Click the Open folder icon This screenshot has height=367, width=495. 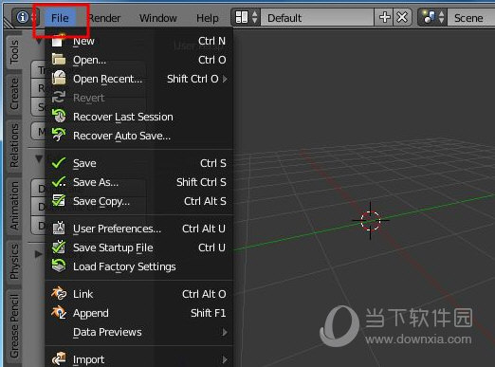(59, 60)
